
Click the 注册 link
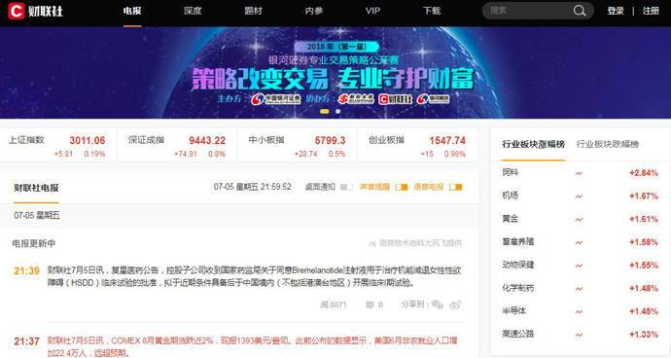tap(651, 11)
